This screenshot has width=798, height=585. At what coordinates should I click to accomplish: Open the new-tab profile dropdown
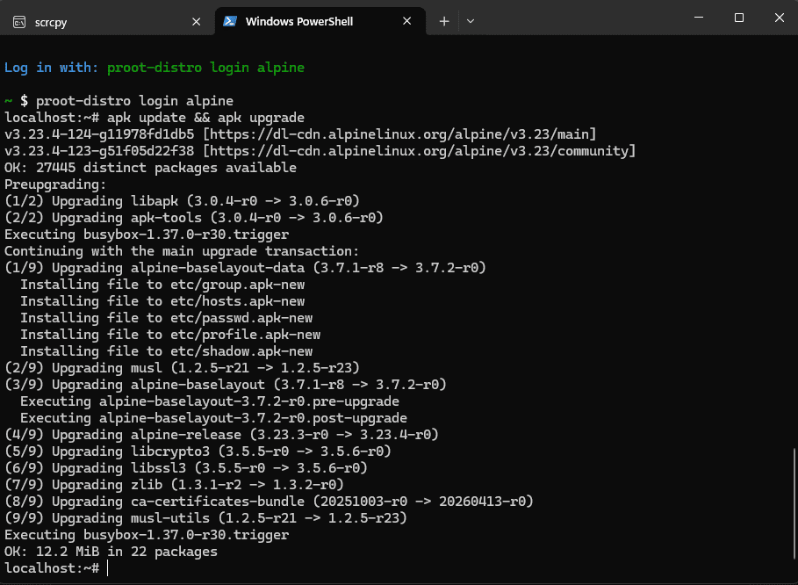471,21
